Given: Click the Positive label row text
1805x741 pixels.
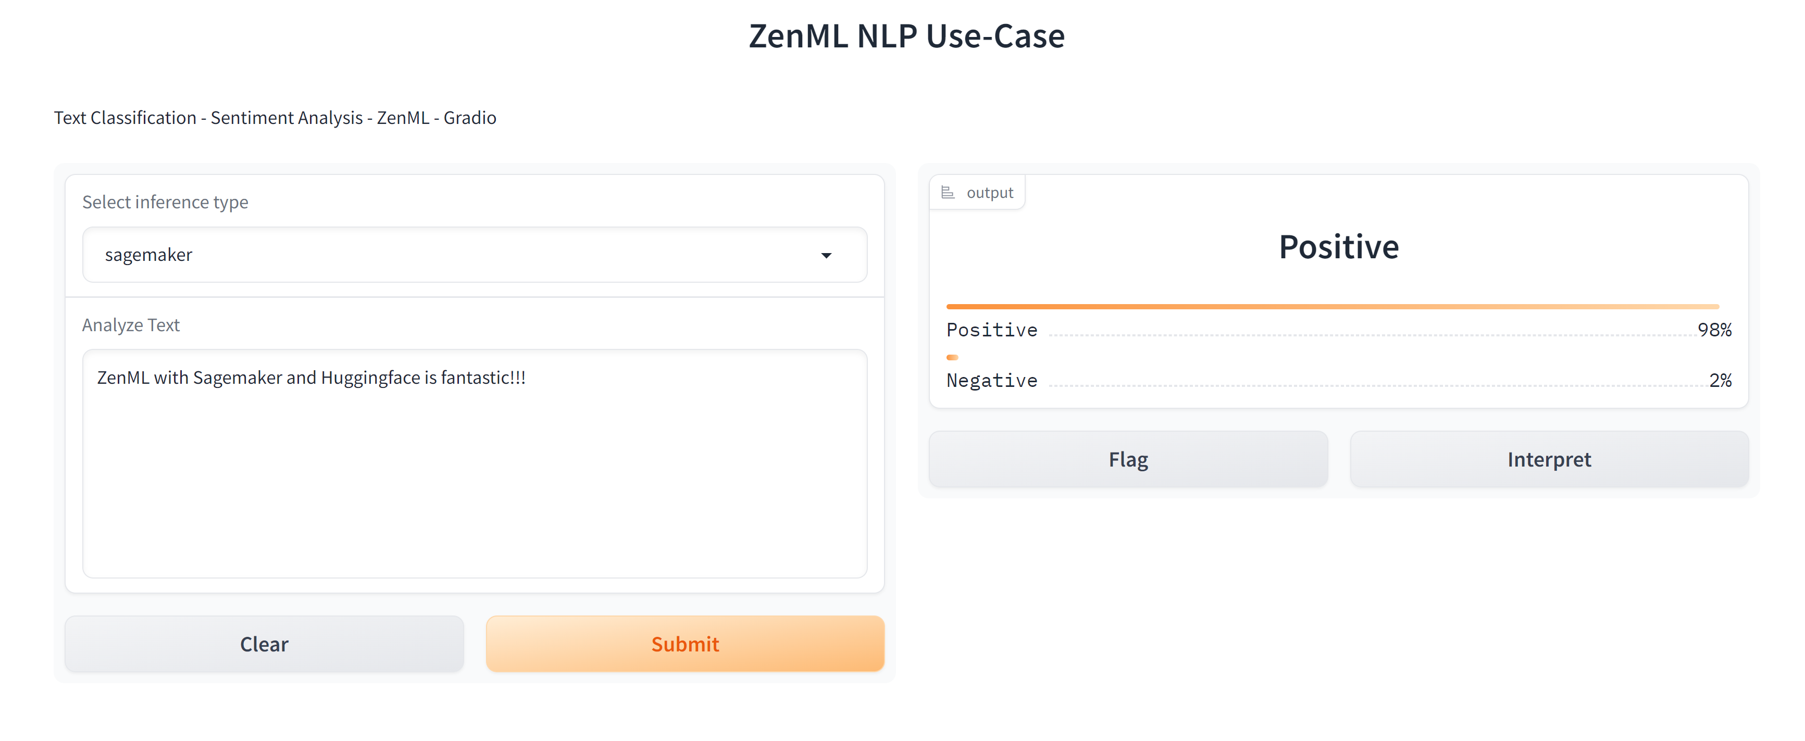Looking at the screenshot, I should (991, 330).
